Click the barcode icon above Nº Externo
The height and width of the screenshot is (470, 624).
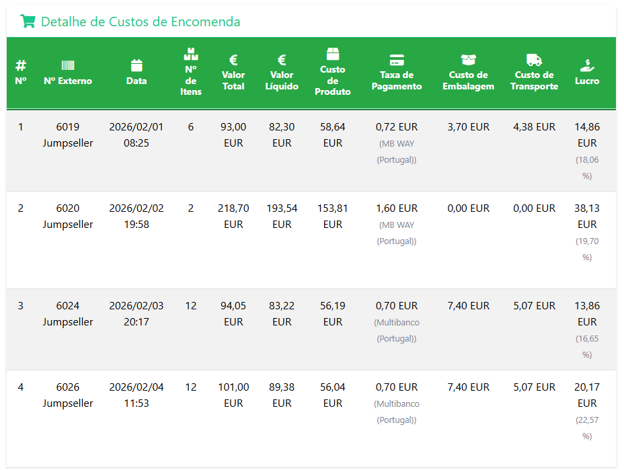click(68, 65)
